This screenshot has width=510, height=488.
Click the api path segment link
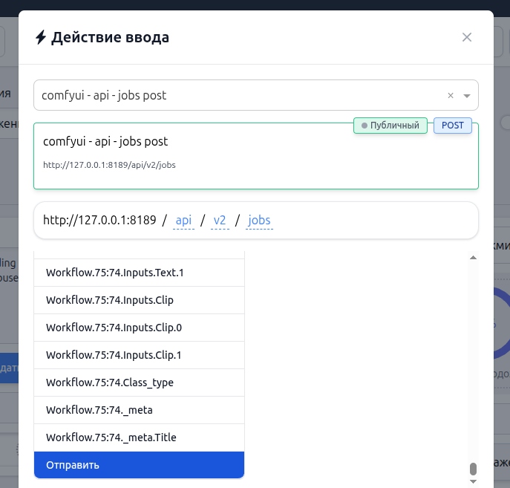tap(183, 221)
